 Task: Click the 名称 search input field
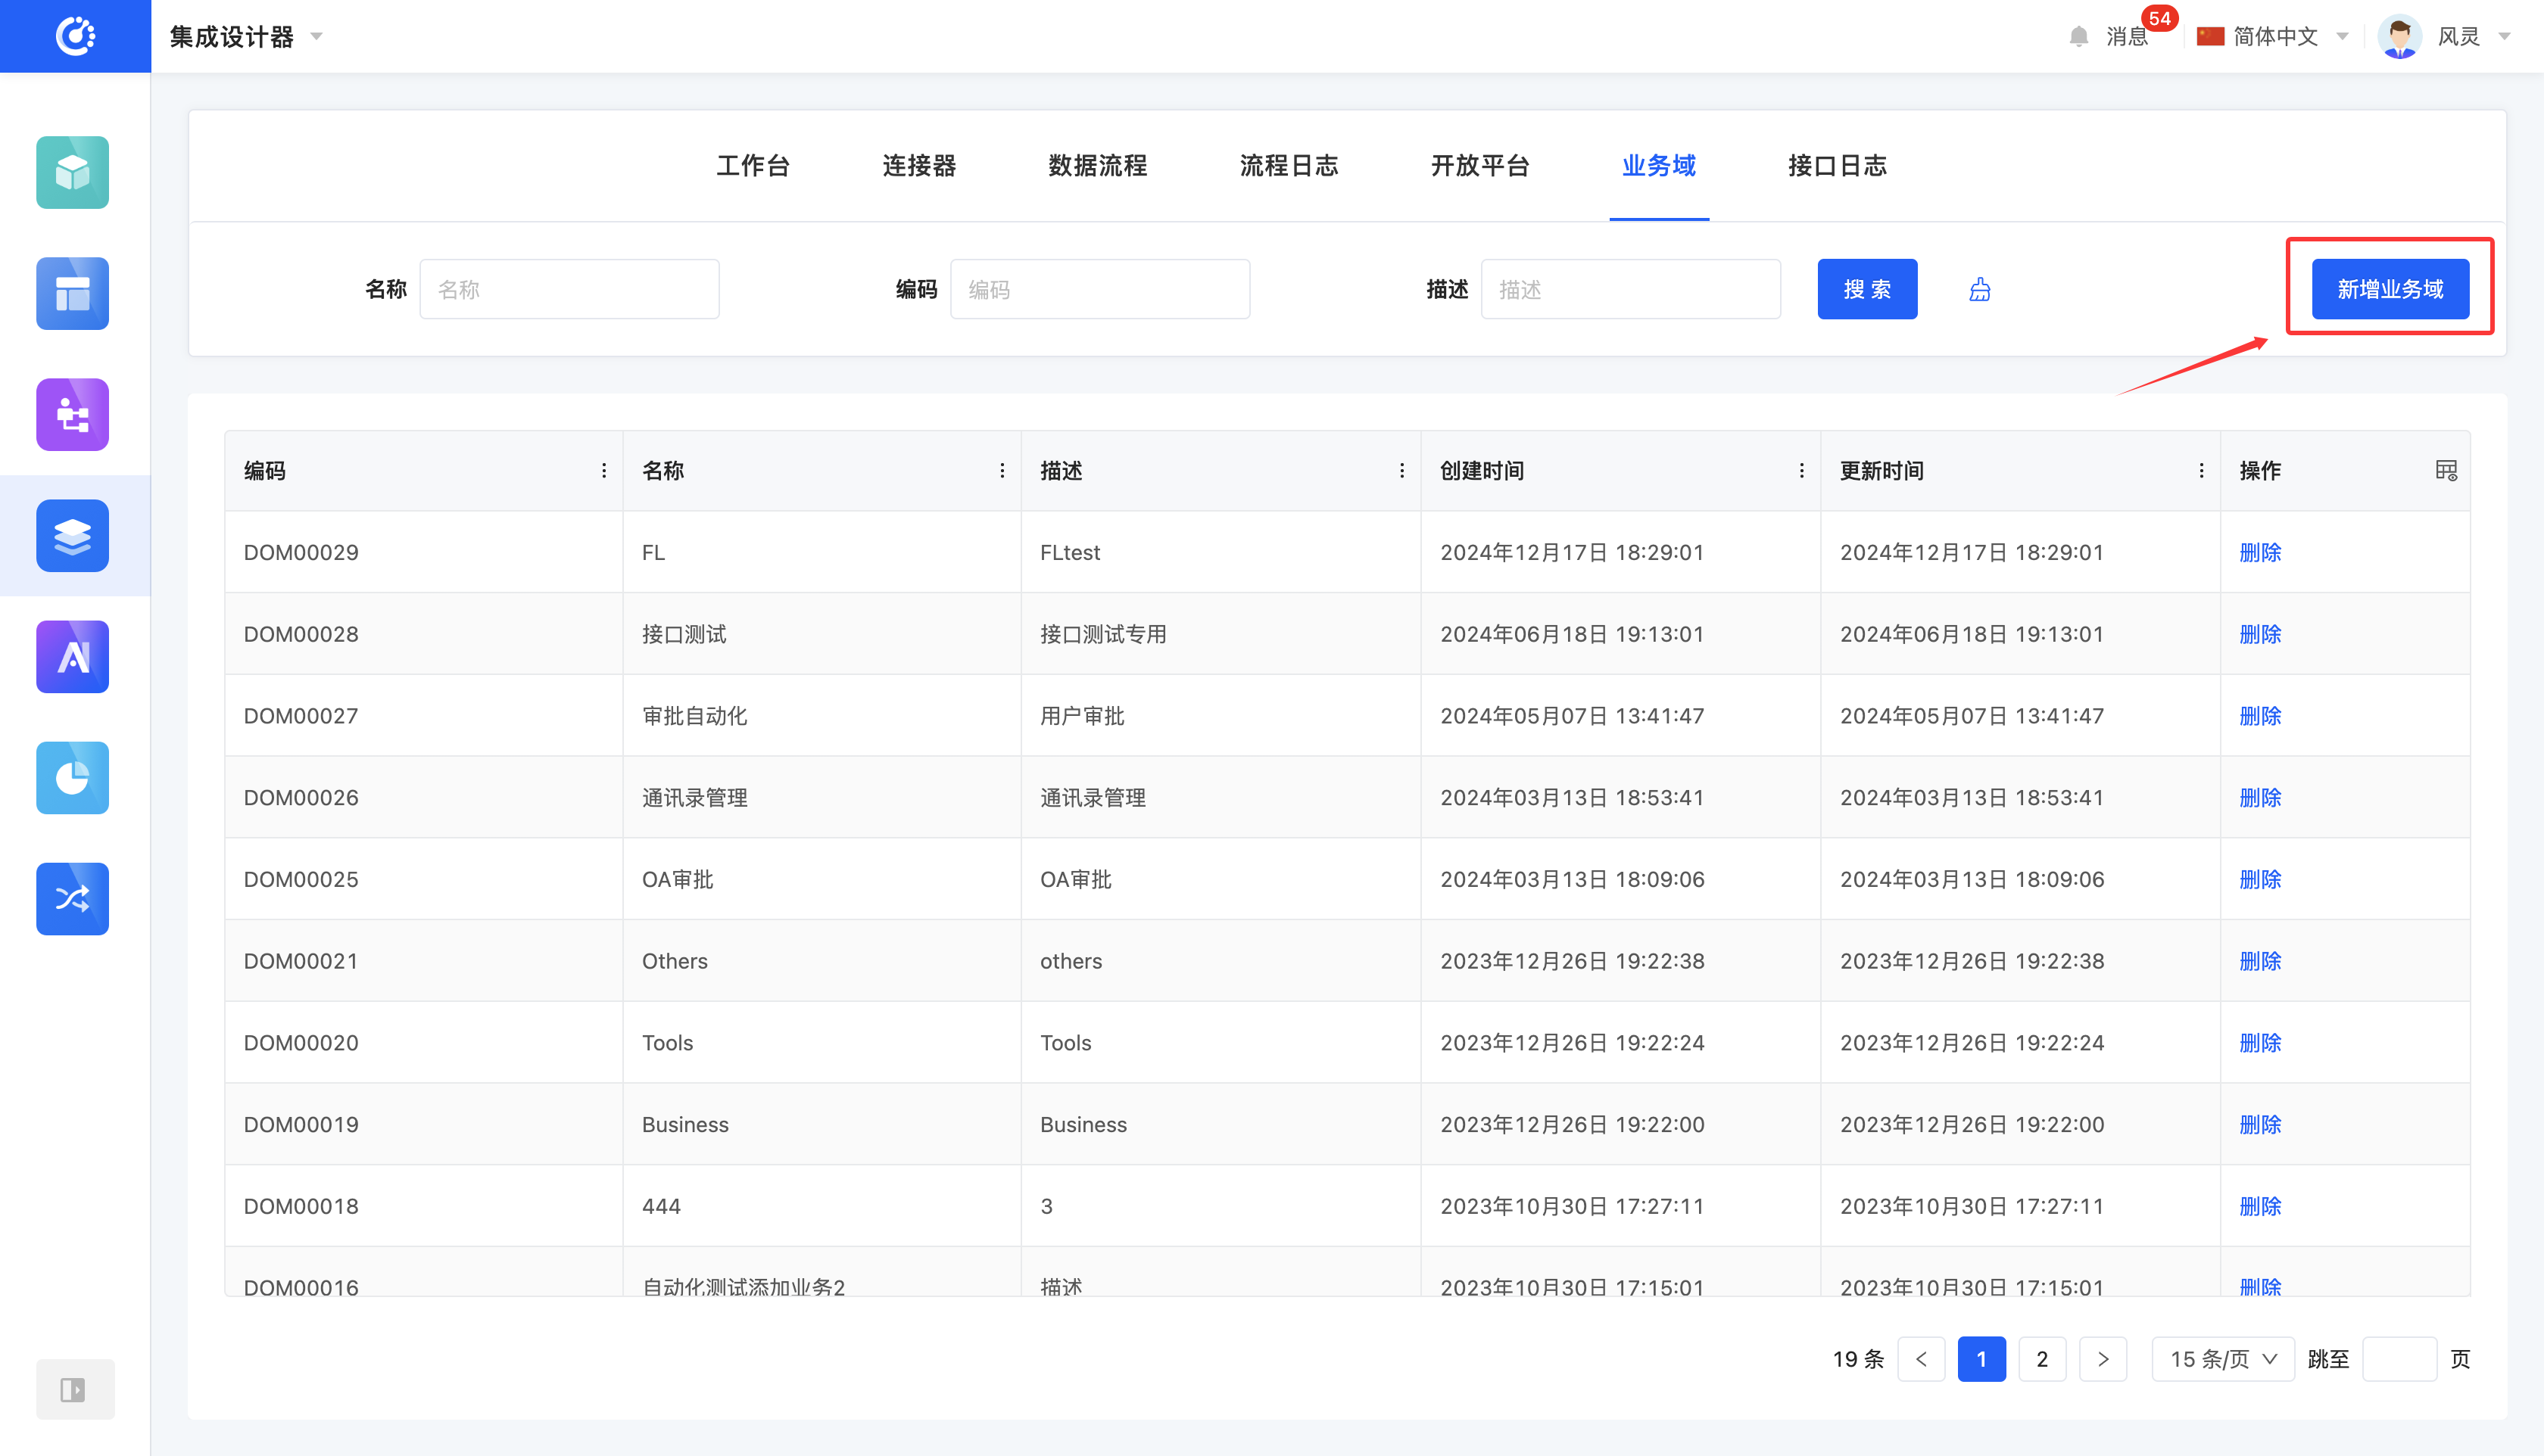(568, 289)
